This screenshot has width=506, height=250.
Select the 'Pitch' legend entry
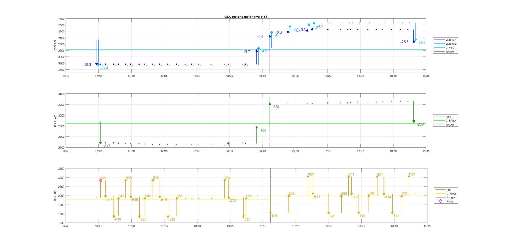tap(449, 117)
